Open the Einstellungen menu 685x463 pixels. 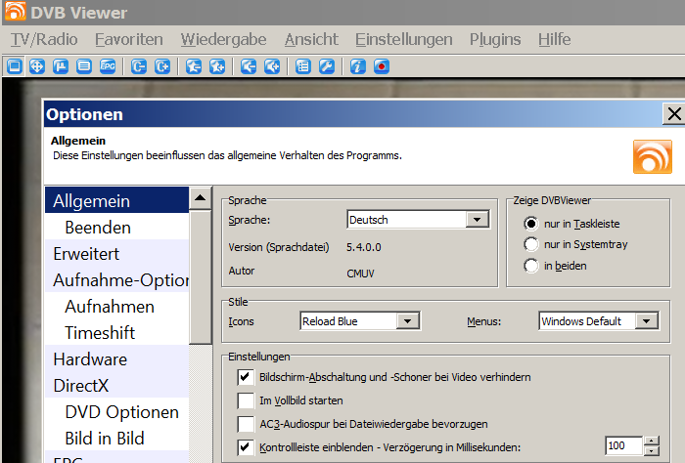pos(403,40)
